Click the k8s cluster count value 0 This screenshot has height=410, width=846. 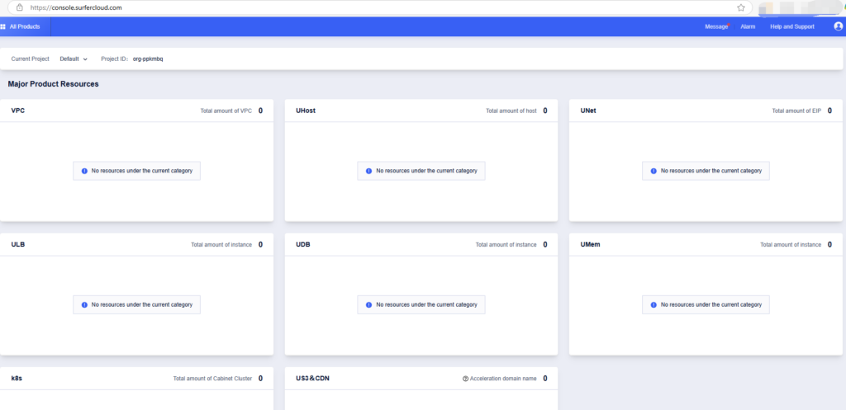pos(260,378)
